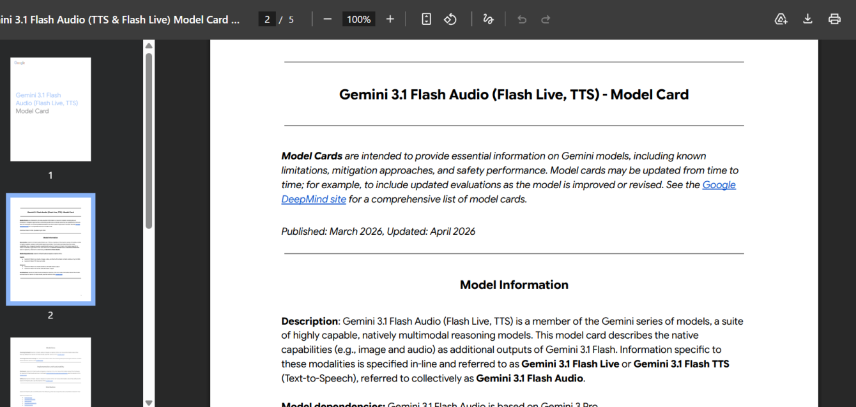Click total page count '5'
Image resolution: width=856 pixels, height=407 pixels.
pos(291,19)
